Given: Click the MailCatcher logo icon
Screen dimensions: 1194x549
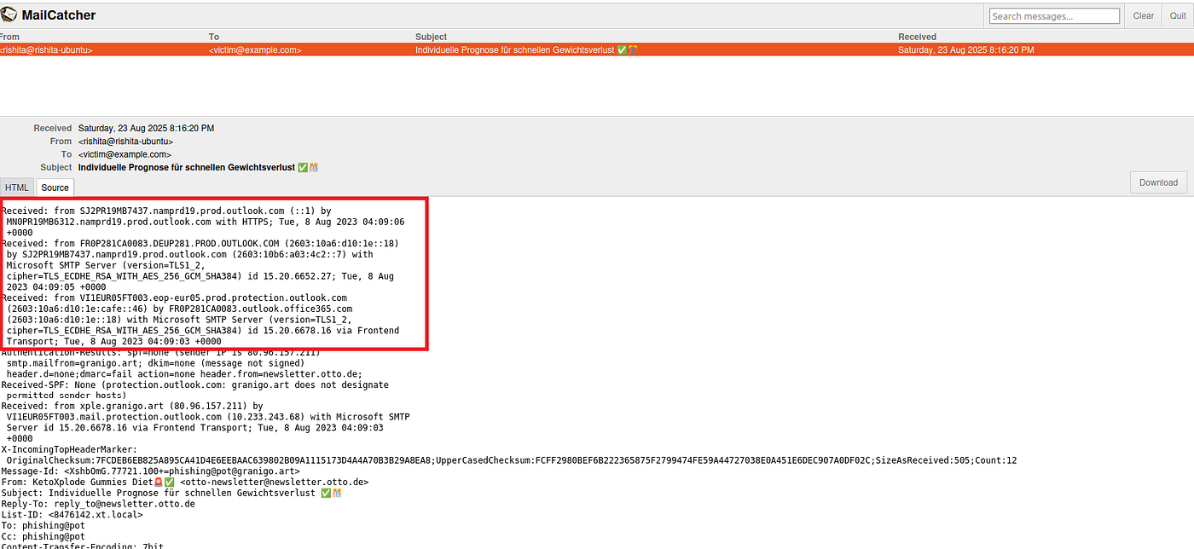Looking at the screenshot, I should click(9, 15).
